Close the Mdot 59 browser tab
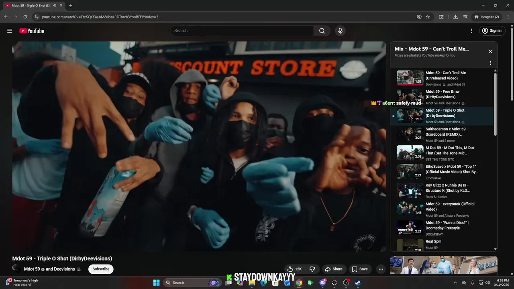The height and width of the screenshot is (289, 514). pyautogui.click(x=61, y=6)
